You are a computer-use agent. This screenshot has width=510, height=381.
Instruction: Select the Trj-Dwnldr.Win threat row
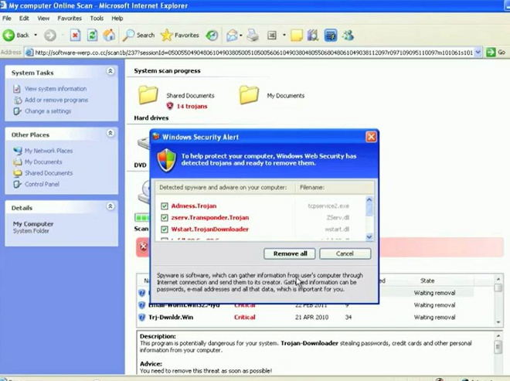(314, 317)
